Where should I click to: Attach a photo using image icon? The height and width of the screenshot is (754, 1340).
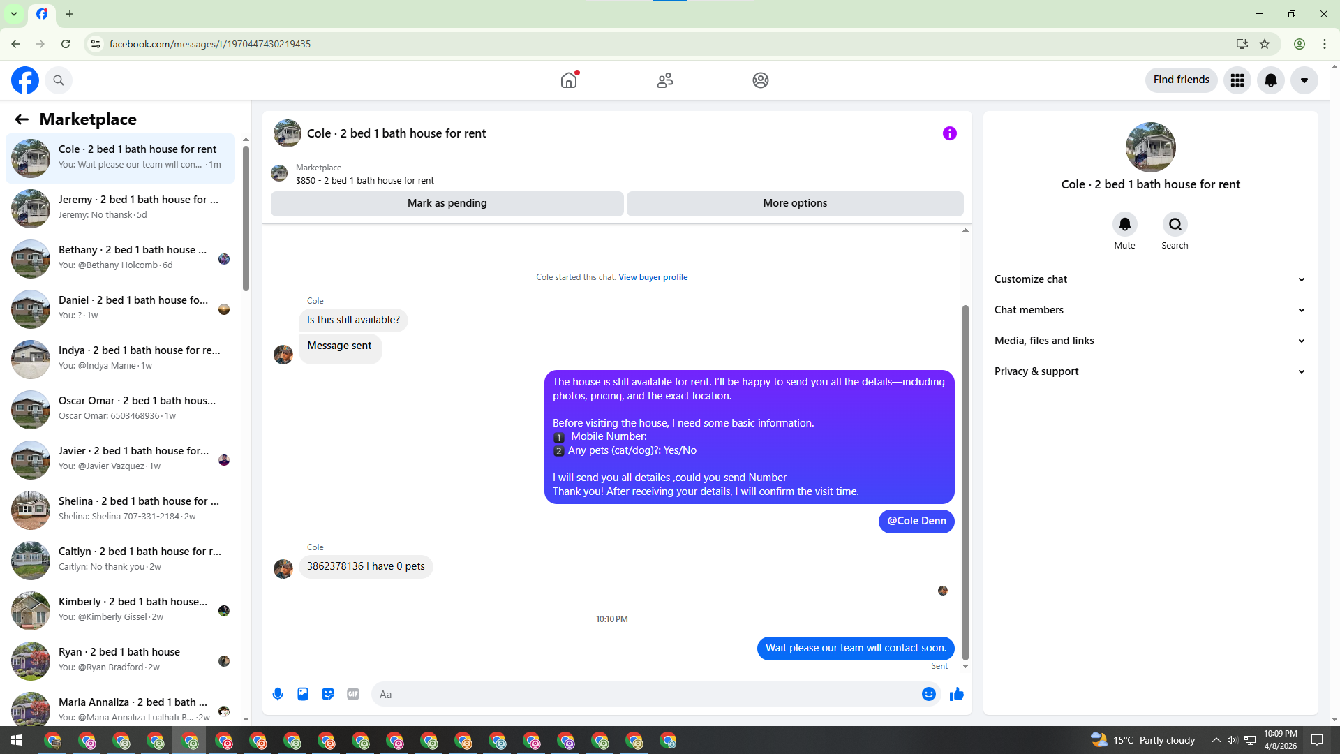click(303, 694)
